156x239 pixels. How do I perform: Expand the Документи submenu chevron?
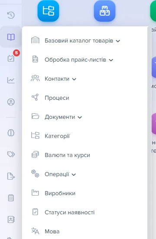coord(80,117)
